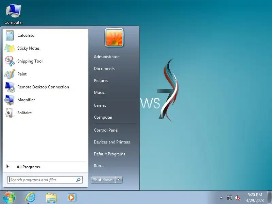Click the Solitaire playing card icon

(x=10, y=113)
